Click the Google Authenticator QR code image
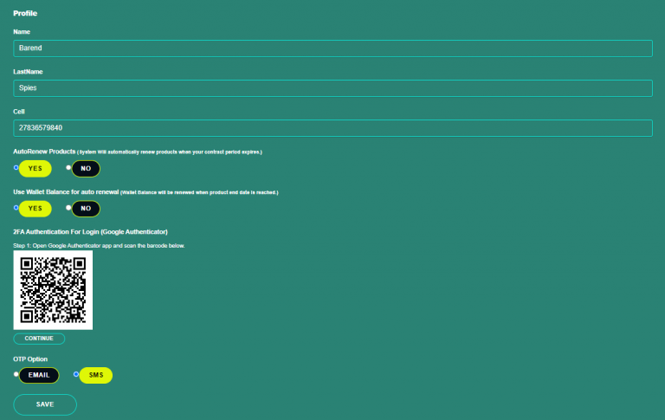 click(53, 290)
